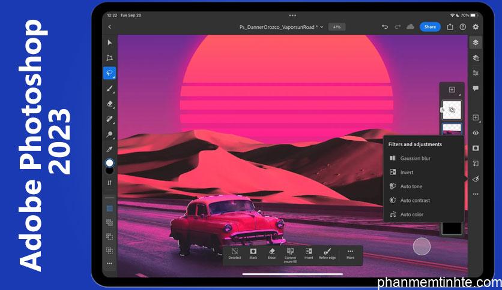Choose the intersect selection mode

(109, 250)
